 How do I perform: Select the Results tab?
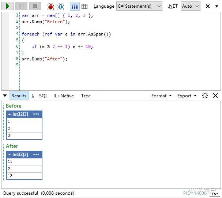[x=19, y=96]
